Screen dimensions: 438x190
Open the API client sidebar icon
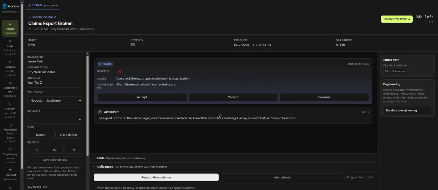(10, 110)
